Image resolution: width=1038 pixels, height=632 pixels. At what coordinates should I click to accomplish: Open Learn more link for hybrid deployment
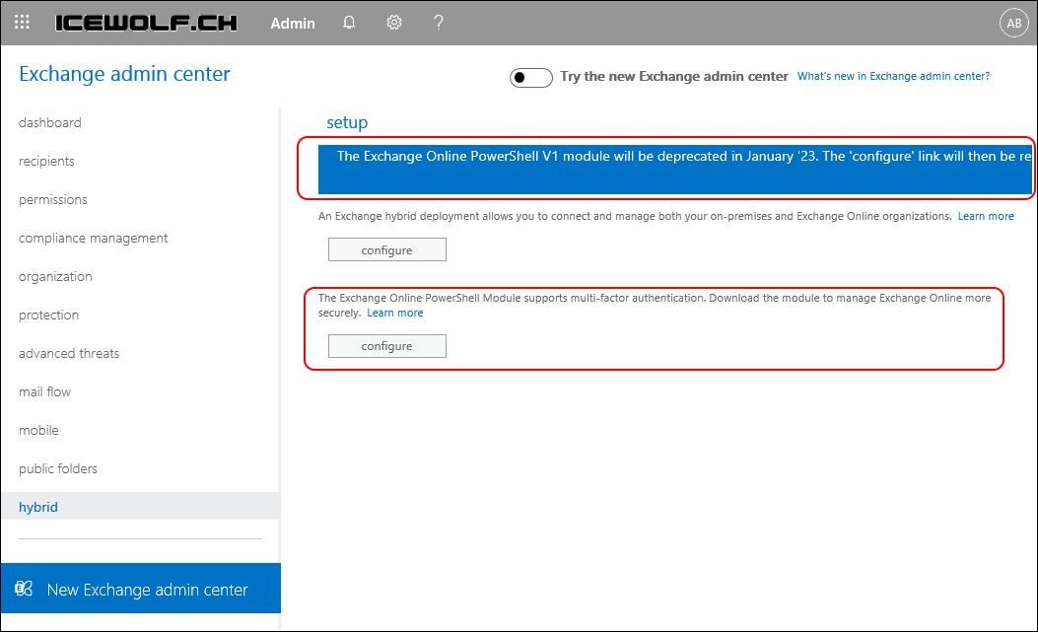click(x=986, y=216)
